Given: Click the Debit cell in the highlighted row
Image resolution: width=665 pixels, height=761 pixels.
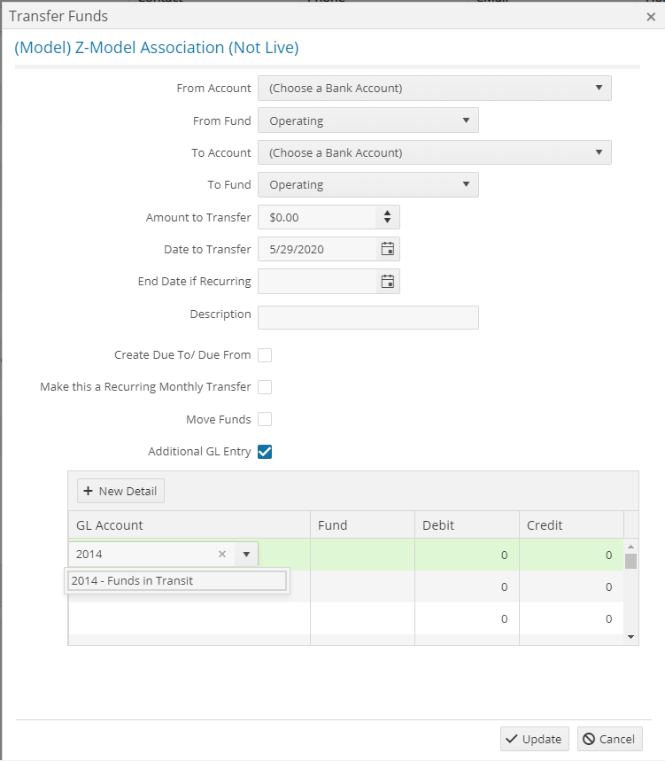Looking at the screenshot, I should coord(468,555).
